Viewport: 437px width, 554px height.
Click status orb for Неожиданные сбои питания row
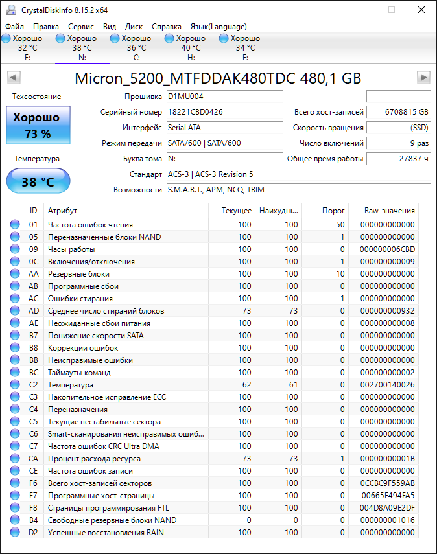pyautogui.click(x=15, y=323)
